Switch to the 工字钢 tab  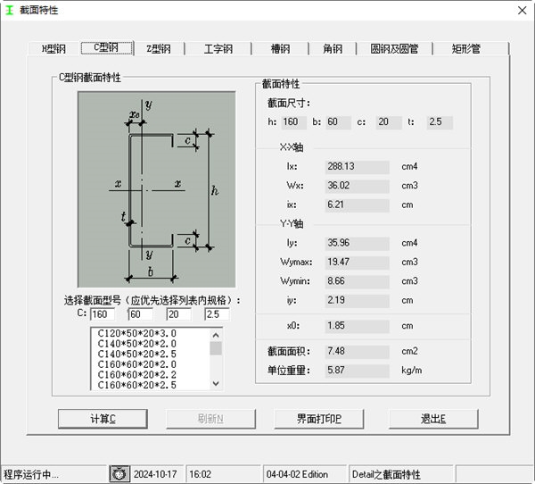click(x=218, y=49)
